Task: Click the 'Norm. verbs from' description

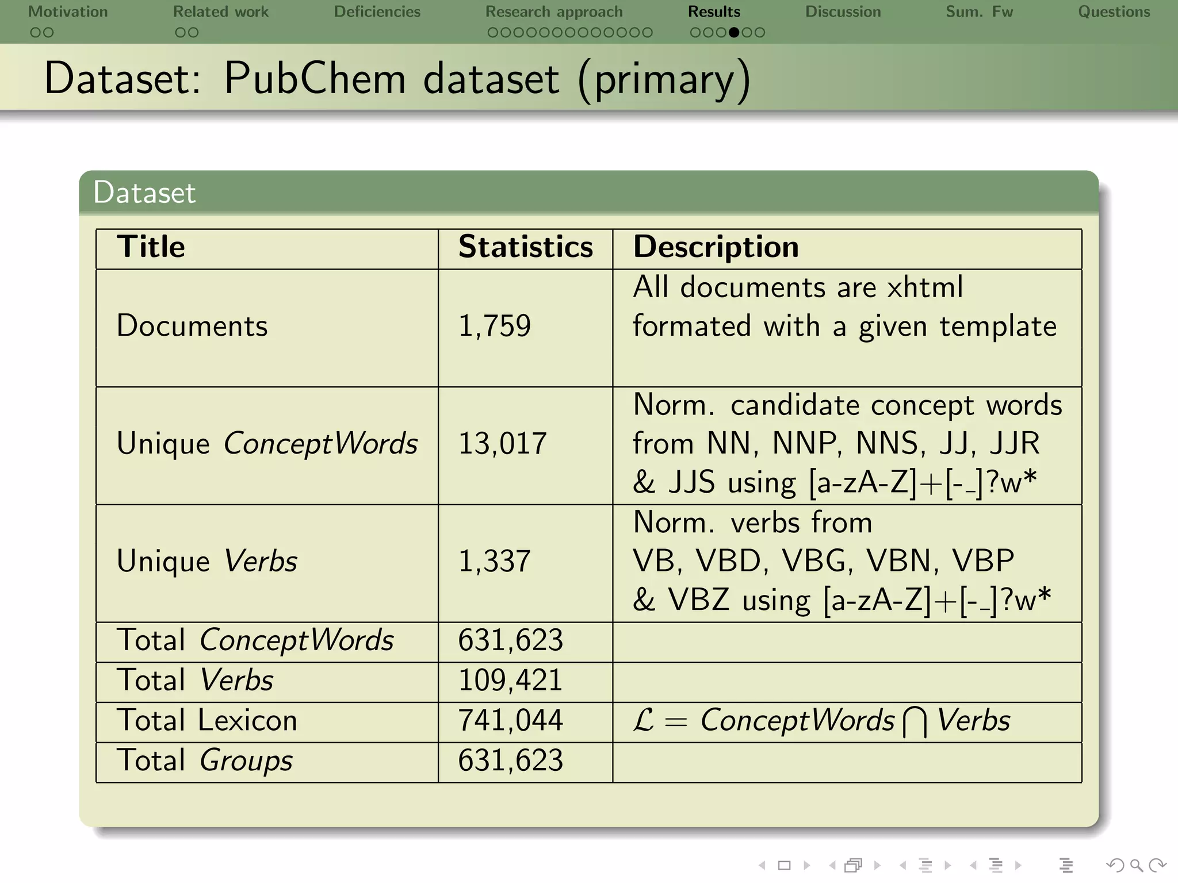Action: point(752,523)
